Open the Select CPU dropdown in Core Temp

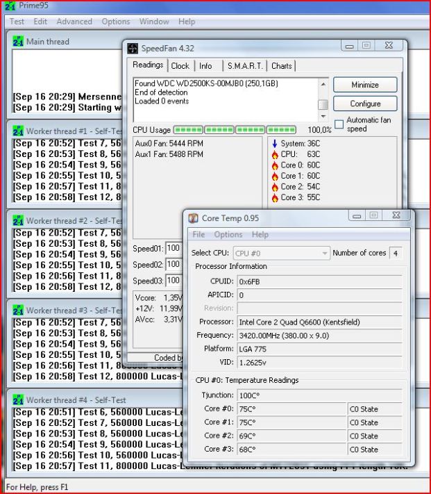point(282,253)
